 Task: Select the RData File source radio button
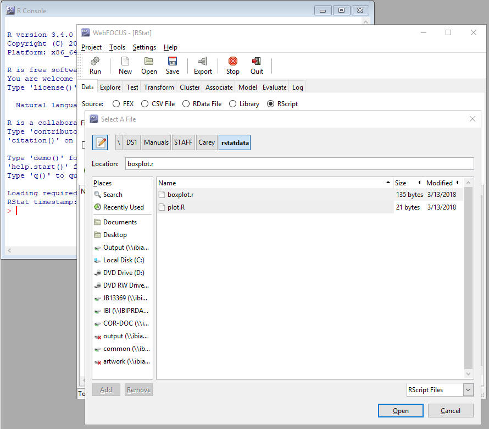point(186,103)
